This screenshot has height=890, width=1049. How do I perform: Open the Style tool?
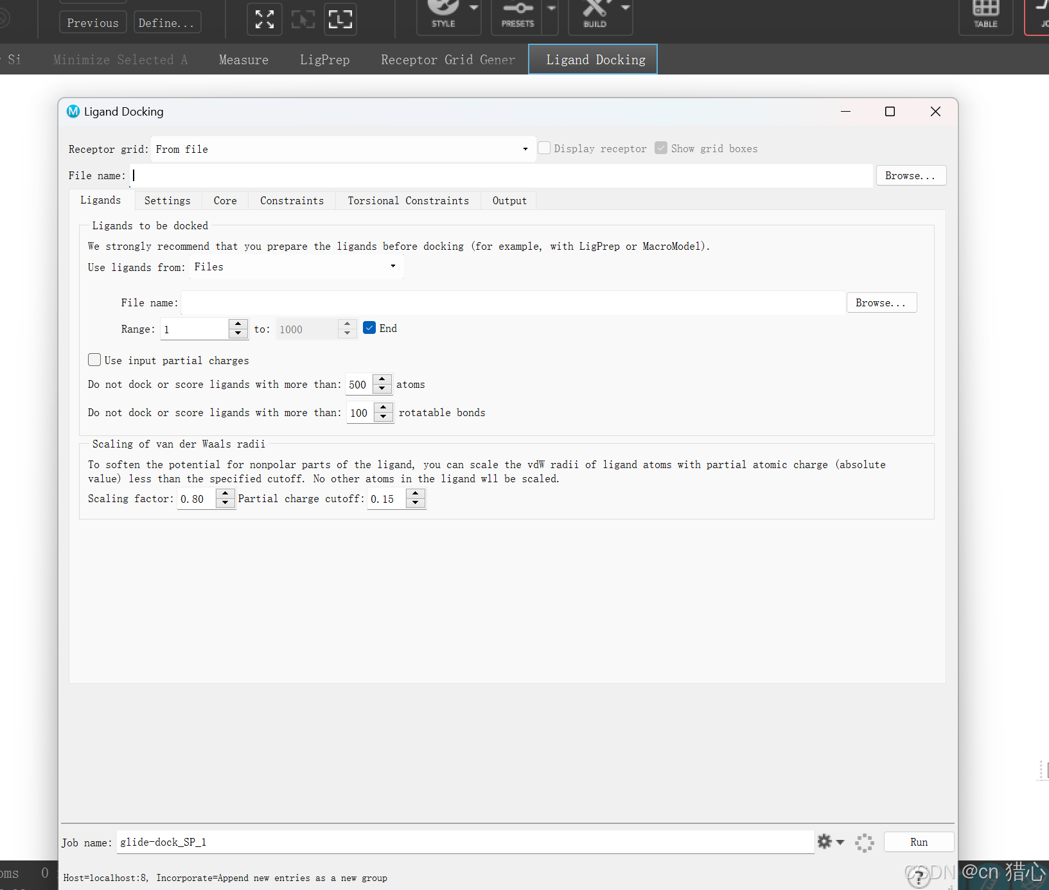[443, 15]
